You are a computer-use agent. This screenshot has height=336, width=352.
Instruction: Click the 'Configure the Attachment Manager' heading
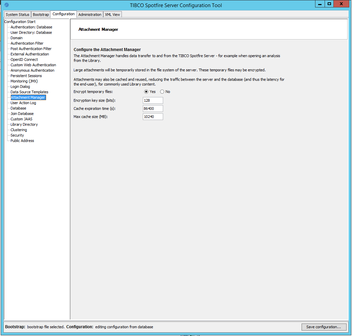click(x=107, y=50)
